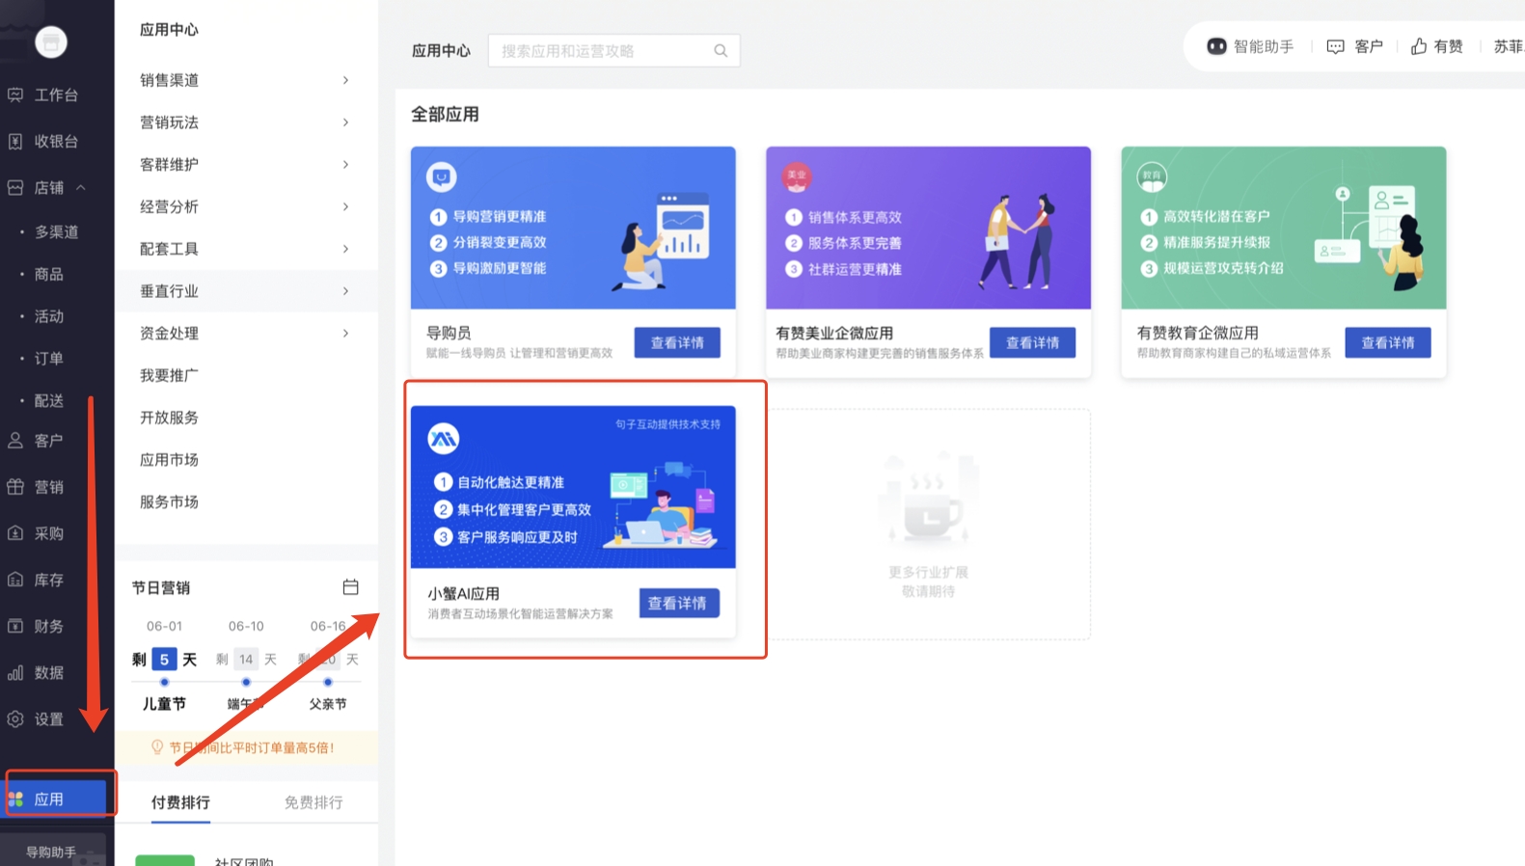Click the 父亲节 timeline dot

click(x=328, y=682)
